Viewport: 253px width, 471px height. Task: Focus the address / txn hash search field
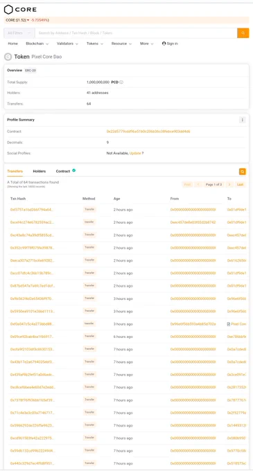pyautogui.click(x=136, y=33)
